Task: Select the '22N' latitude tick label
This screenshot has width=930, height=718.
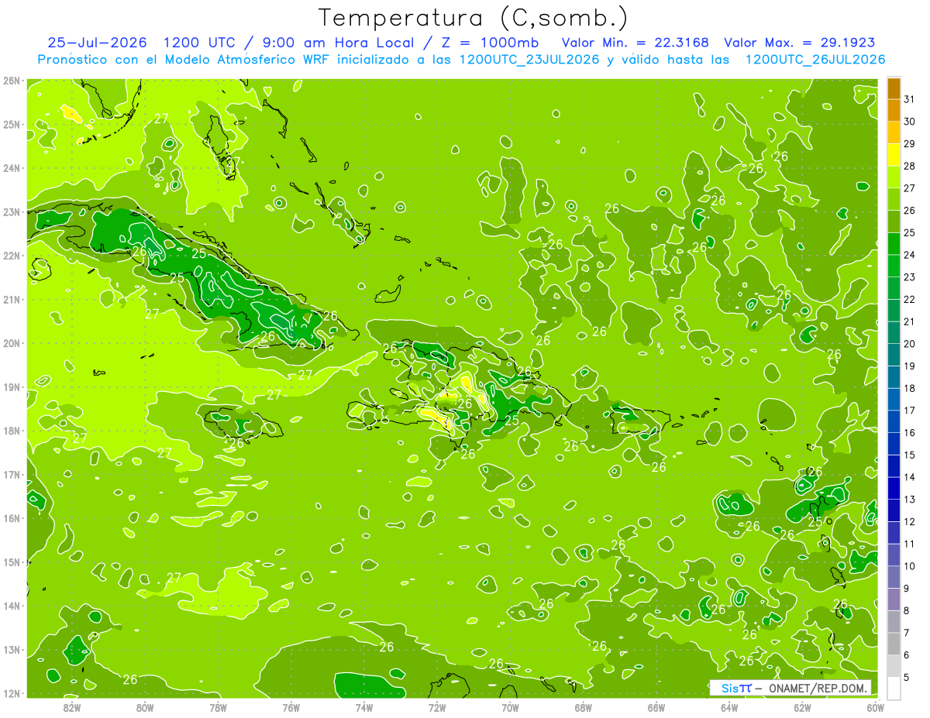Action: coord(12,256)
